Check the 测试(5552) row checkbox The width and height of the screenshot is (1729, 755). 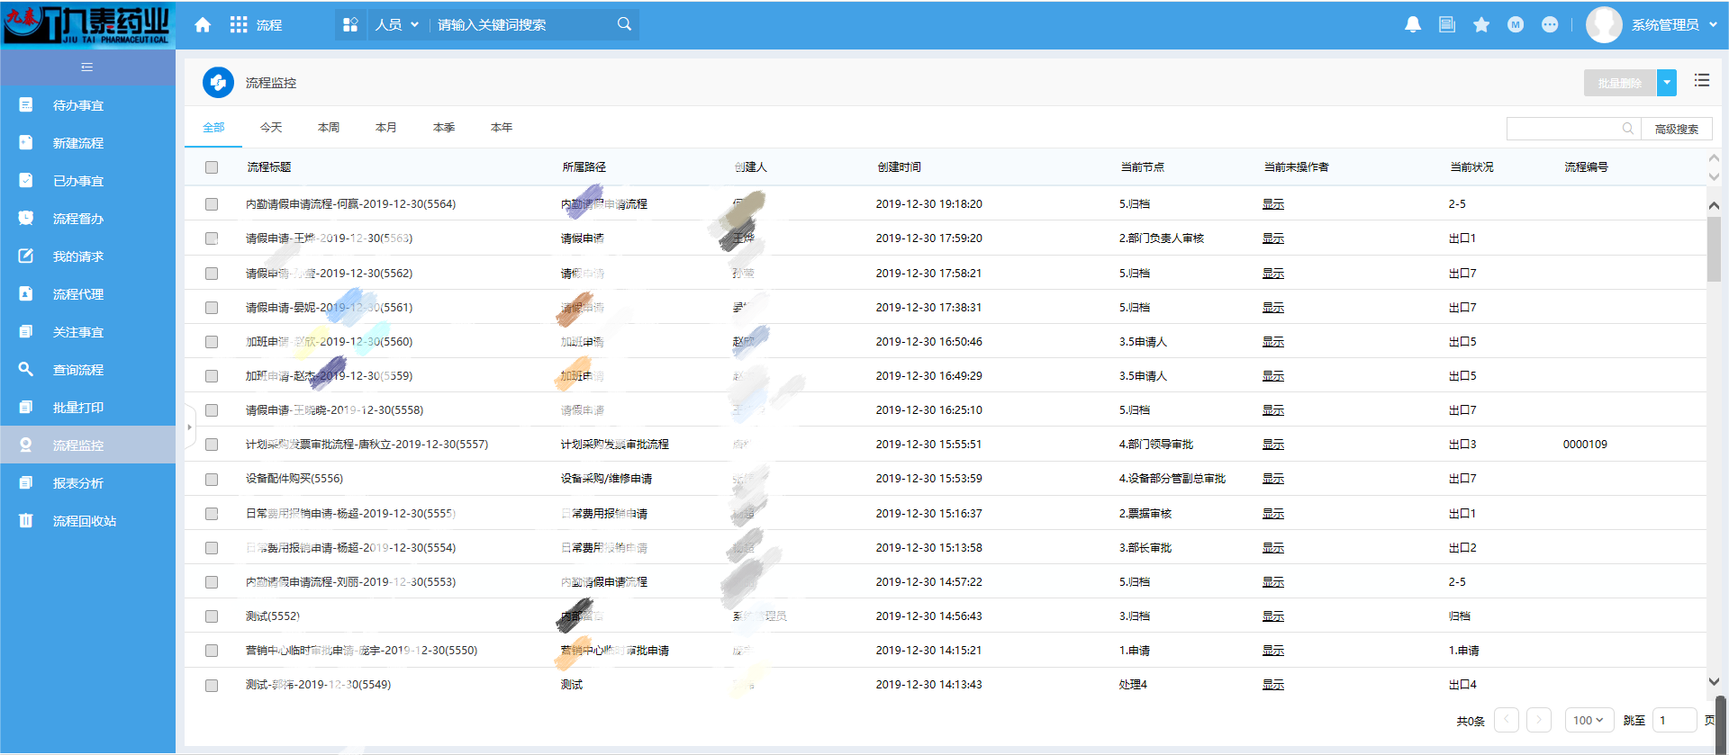(212, 616)
